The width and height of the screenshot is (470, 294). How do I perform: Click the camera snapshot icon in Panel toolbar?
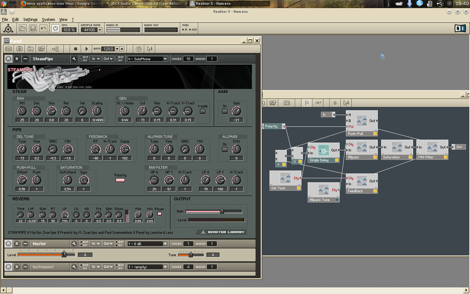pos(19,49)
